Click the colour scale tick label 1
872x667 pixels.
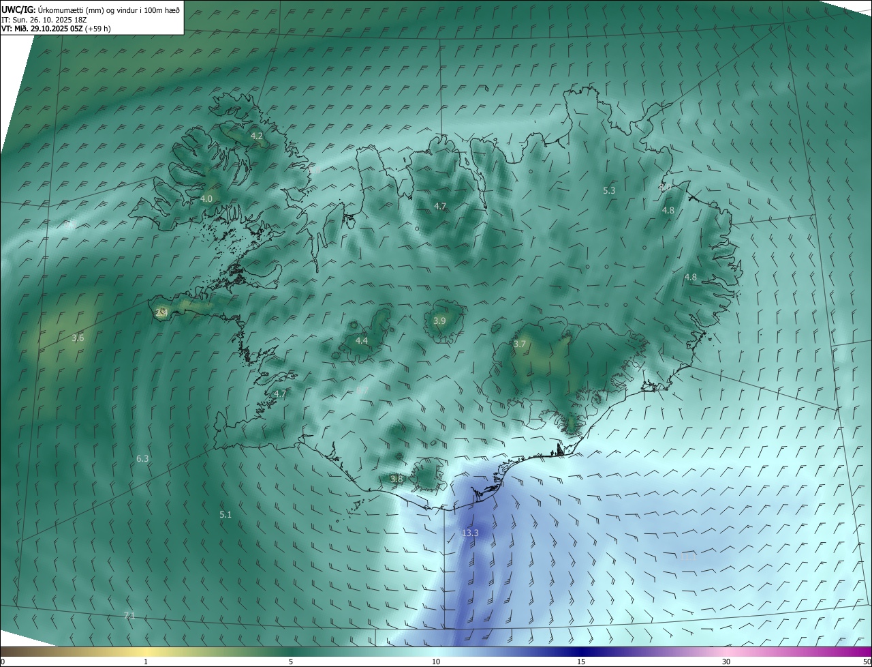(146, 662)
